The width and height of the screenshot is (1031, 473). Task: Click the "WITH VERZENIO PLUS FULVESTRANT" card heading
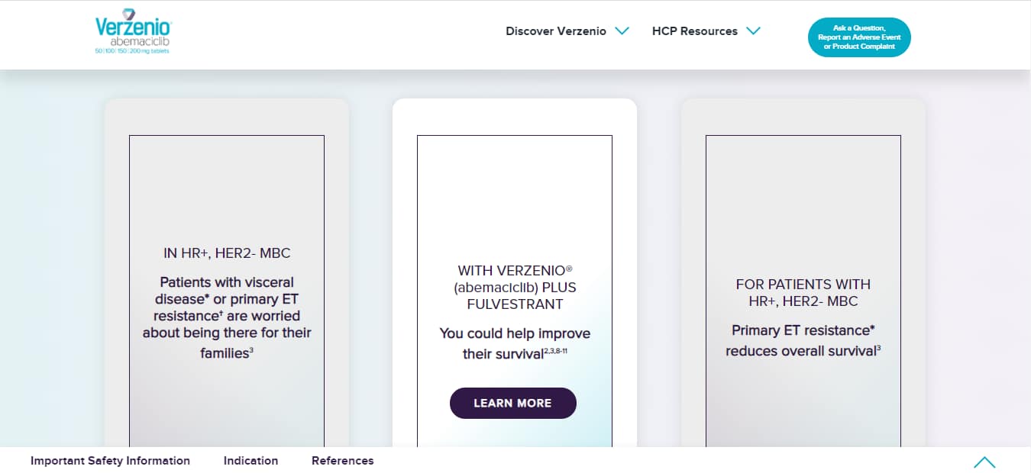click(515, 287)
